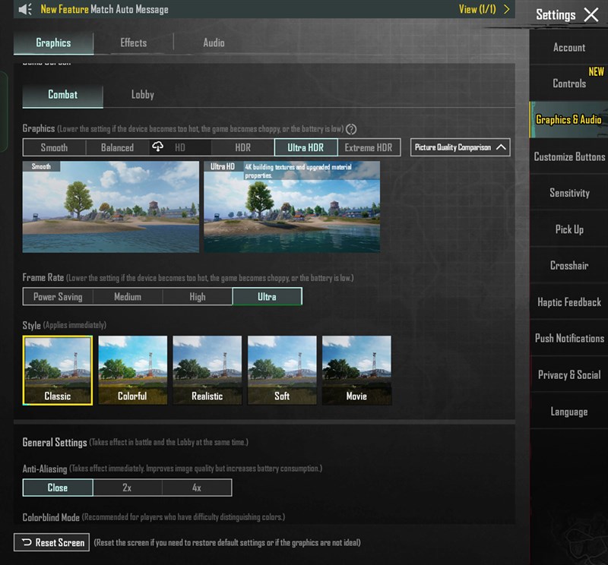Select Ultra HDR graphics quality
This screenshot has height=565, width=608.
pos(306,147)
